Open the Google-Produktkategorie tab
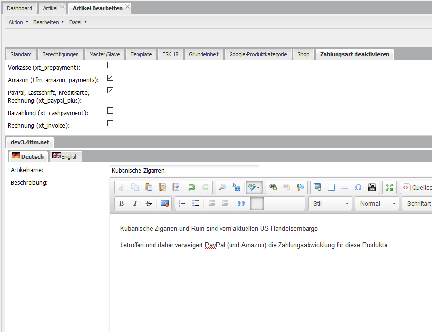 [x=258, y=54]
